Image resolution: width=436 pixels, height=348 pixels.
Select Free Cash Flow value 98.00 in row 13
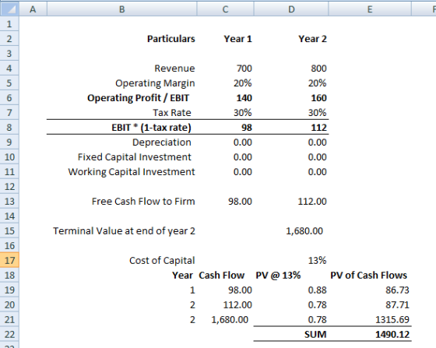(241, 201)
